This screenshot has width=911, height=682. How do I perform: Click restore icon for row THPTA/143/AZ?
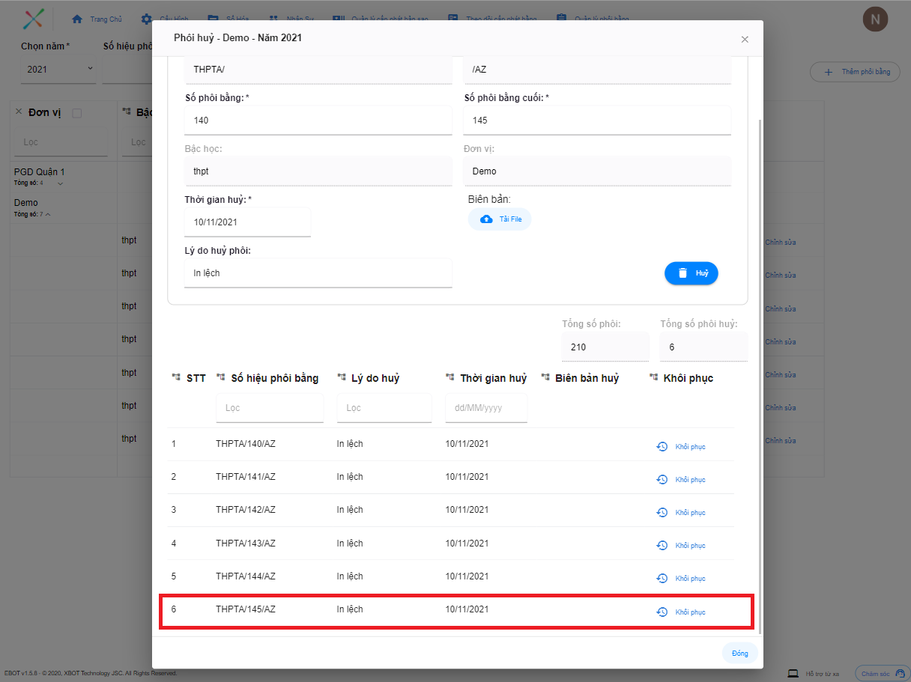[x=662, y=546]
